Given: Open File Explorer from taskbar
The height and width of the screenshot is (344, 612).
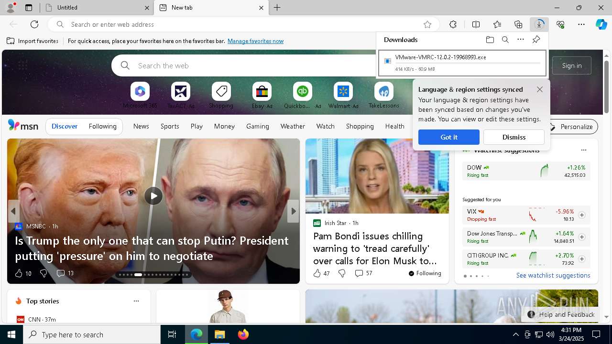Looking at the screenshot, I should [220, 334].
